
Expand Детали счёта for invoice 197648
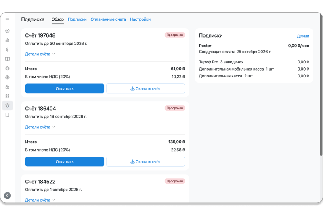[x=40, y=54]
